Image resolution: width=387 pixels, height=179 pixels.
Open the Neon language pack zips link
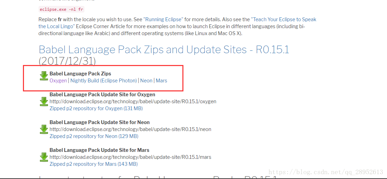point(146,81)
